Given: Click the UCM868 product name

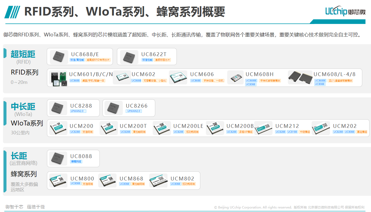Looking at the screenshot, I should coord(131,179).
